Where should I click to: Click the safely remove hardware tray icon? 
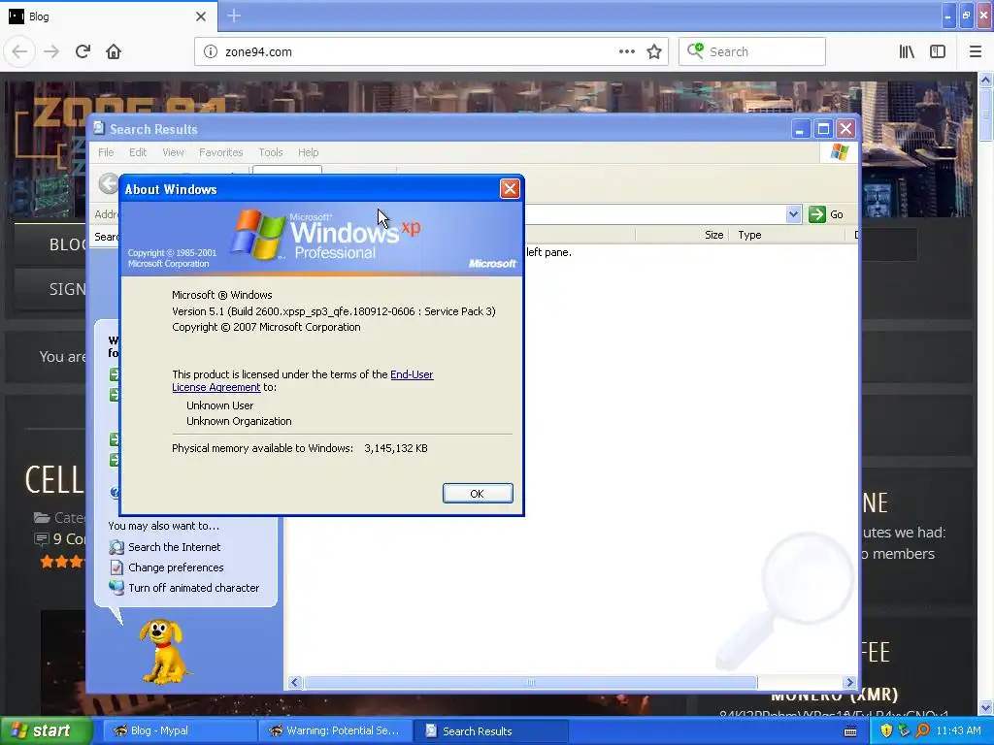point(904,731)
